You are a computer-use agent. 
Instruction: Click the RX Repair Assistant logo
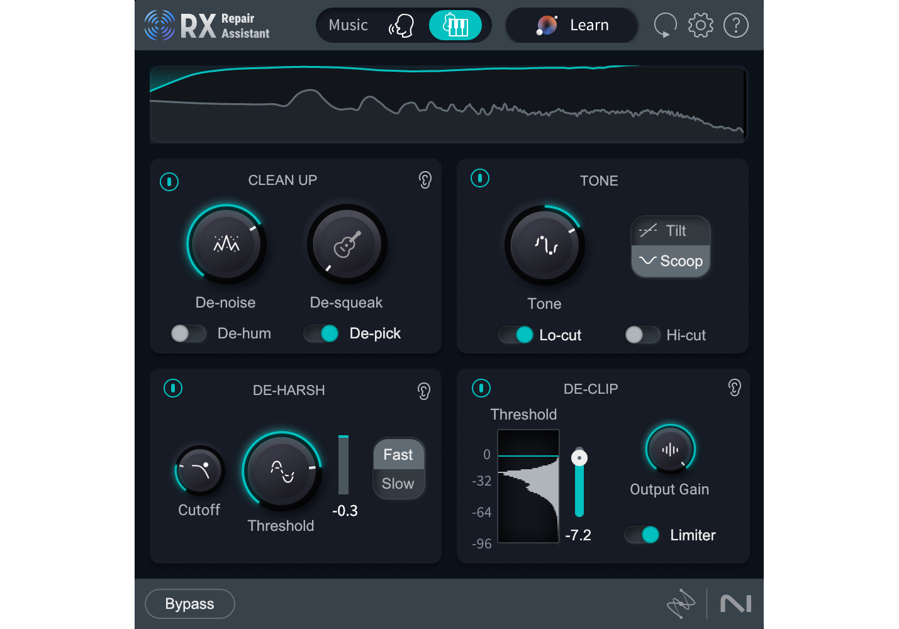coord(207,26)
